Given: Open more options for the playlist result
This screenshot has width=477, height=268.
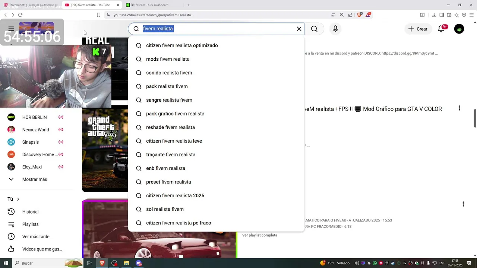Looking at the screenshot, I should coord(463,204).
